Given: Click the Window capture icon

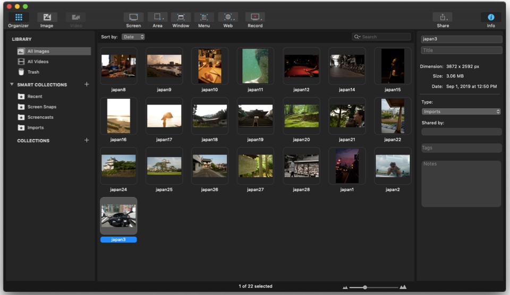Looking at the screenshot, I should coord(181,18).
